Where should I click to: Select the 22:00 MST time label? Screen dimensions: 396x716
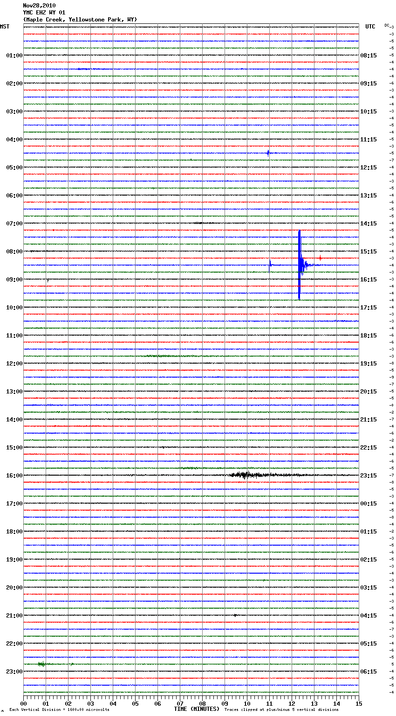(14, 644)
